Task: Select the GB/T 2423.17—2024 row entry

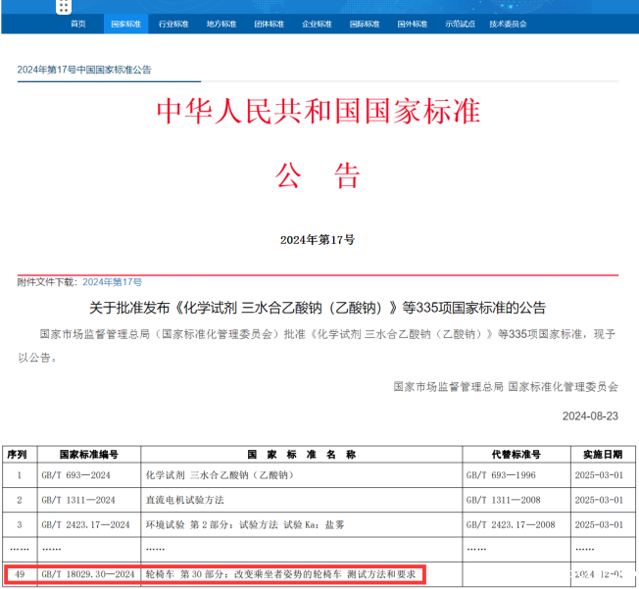Action: (86, 524)
